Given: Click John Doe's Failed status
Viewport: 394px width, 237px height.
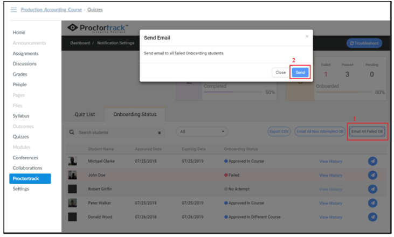Looking at the screenshot, I should tap(232, 175).
